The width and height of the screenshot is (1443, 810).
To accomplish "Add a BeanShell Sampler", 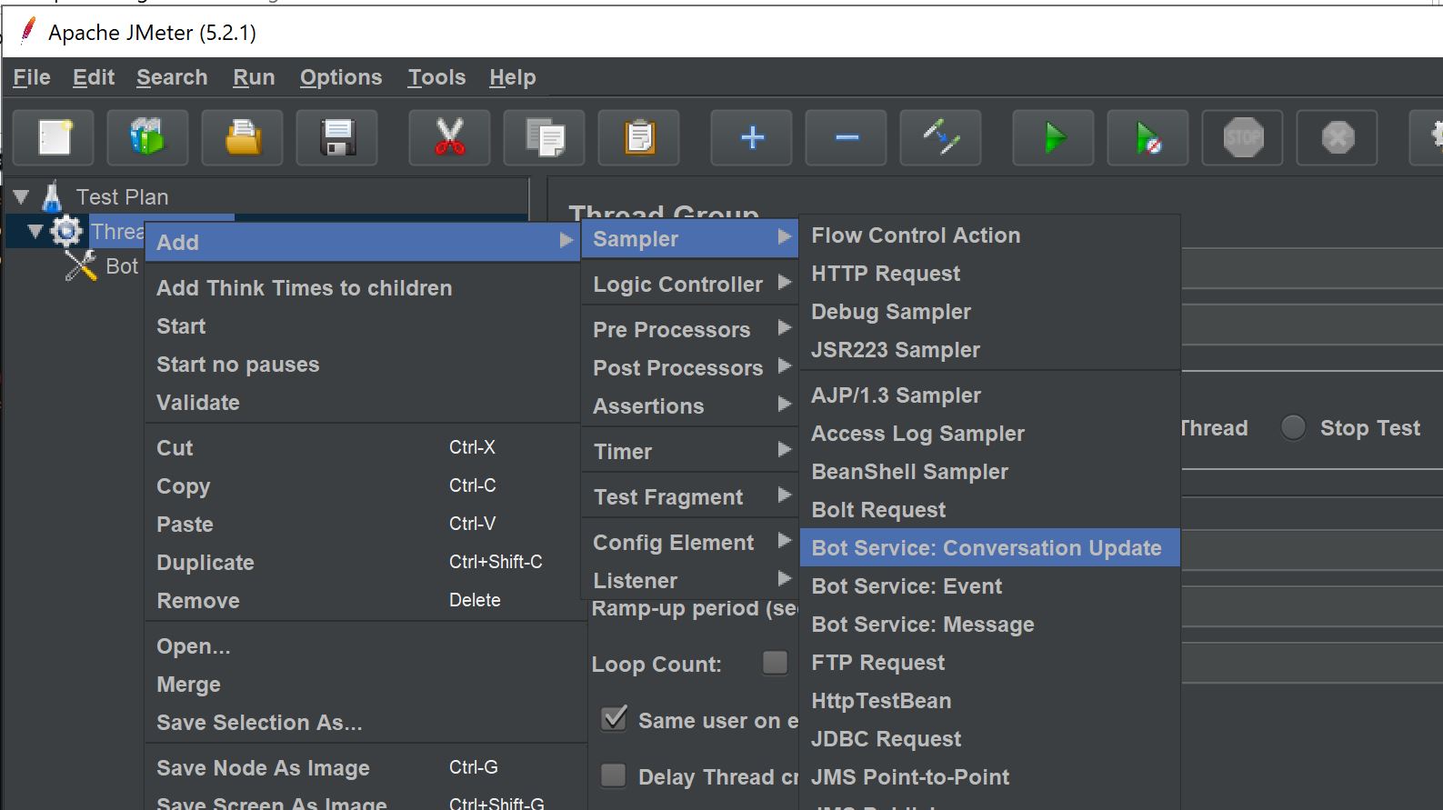I will (990, 472).
